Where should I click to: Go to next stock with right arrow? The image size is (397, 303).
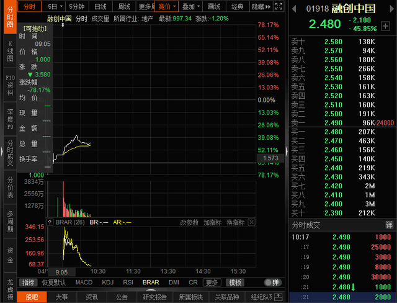[391, 9]
